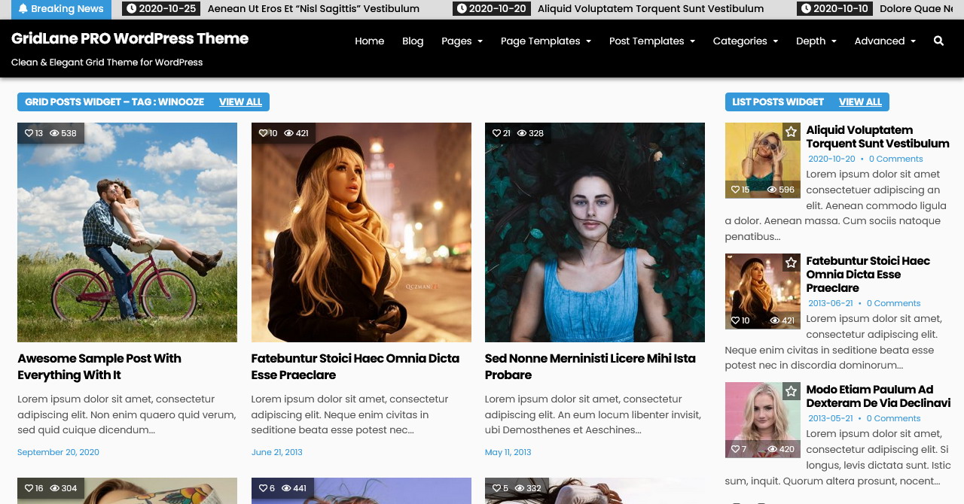
Task: Click the heart icon showing 15 likes
Action: coord(736,190)
